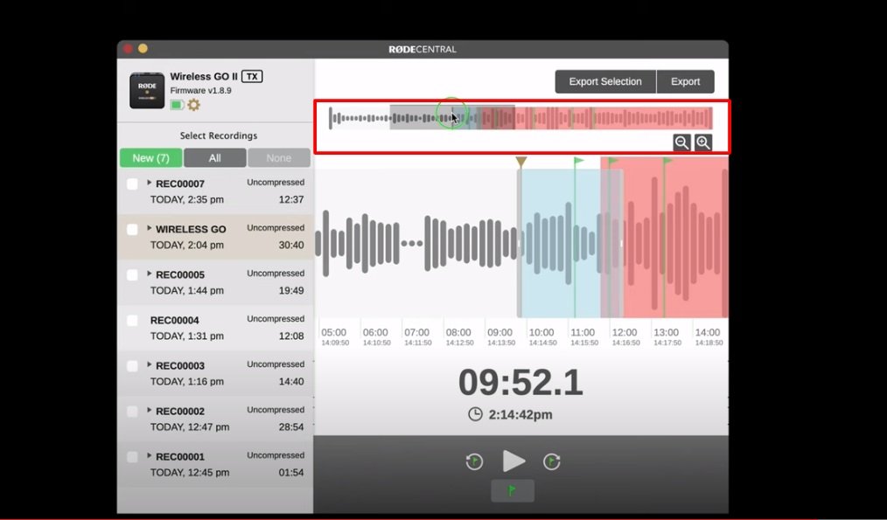Select green flag marker near 12:00
Image resolution: width=887 pixels, height=520 pixels.
pyautogui.click(x=612, y=161)
